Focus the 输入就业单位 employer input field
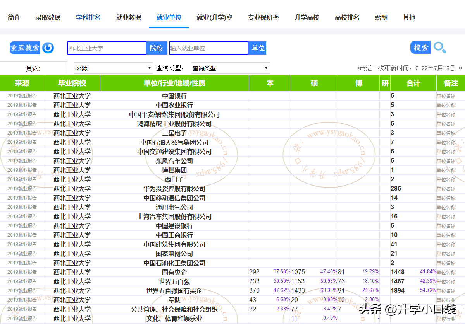This screenshot has height=324, width=465. [209, 48]
